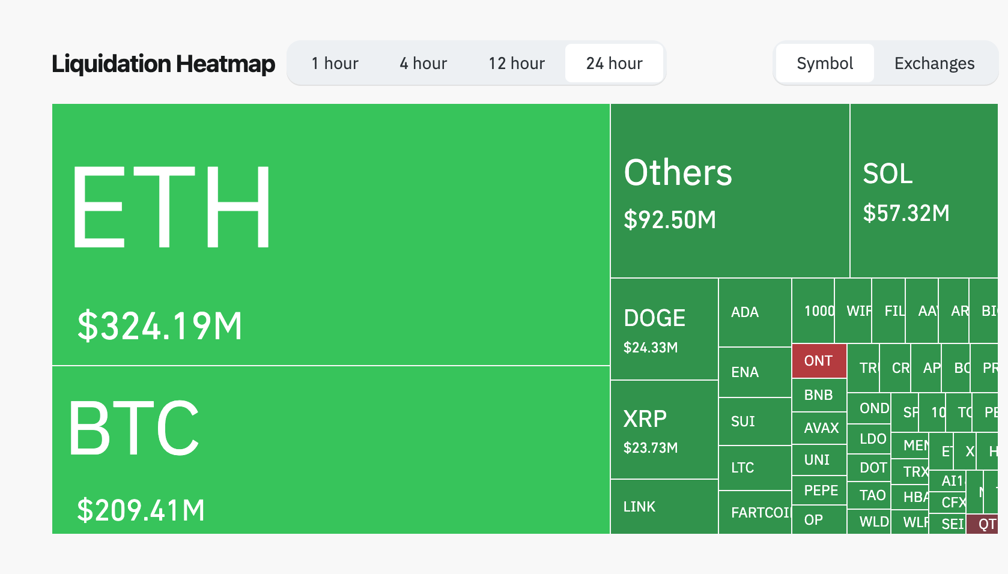The image size is (1008, 574).
Task: Select the 24 hour timeframe
Action: (x=614, y=63)
